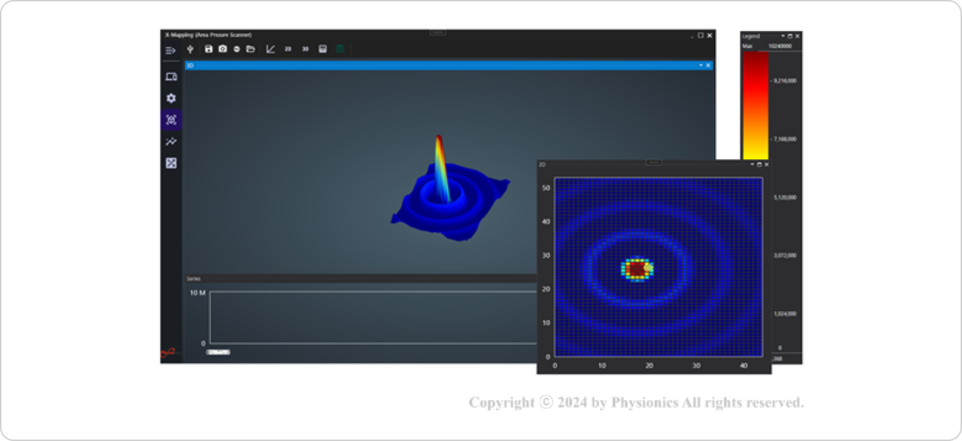Viewport: 962px width, 441px height.
Task: Click the red center of the 2D map
Action: click(x=637, y=268)
